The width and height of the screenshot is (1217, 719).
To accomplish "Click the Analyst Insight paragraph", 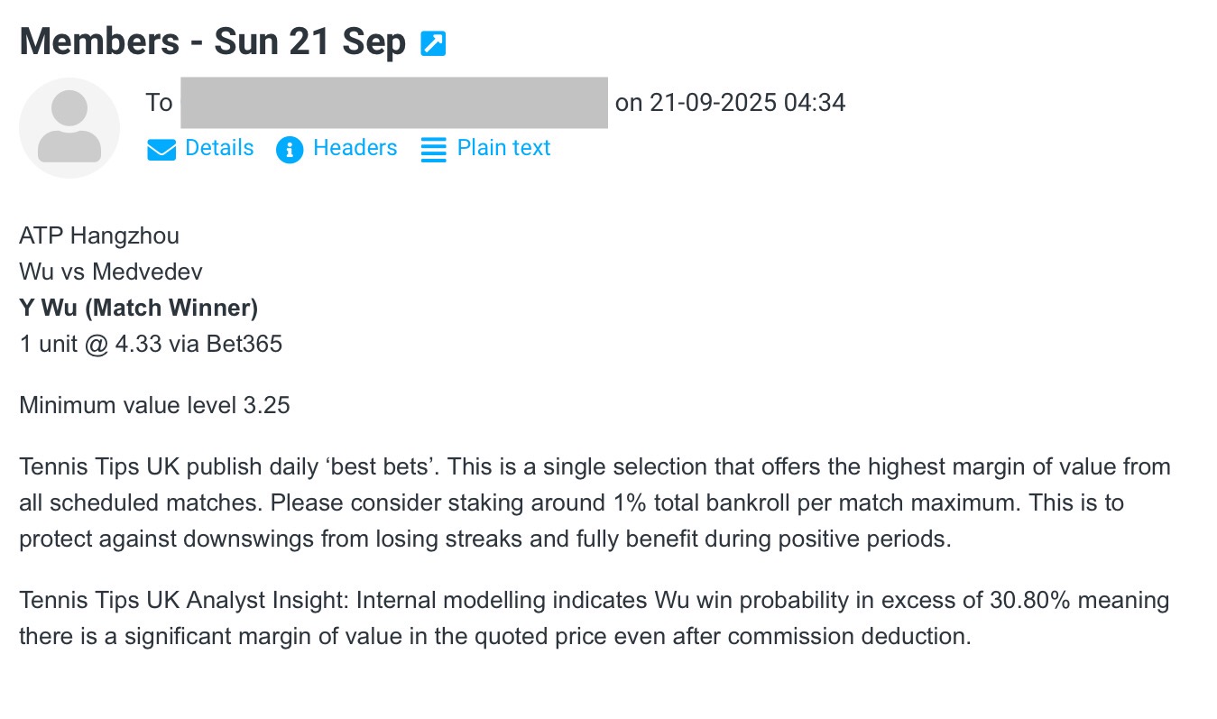I will coord(595,618).
